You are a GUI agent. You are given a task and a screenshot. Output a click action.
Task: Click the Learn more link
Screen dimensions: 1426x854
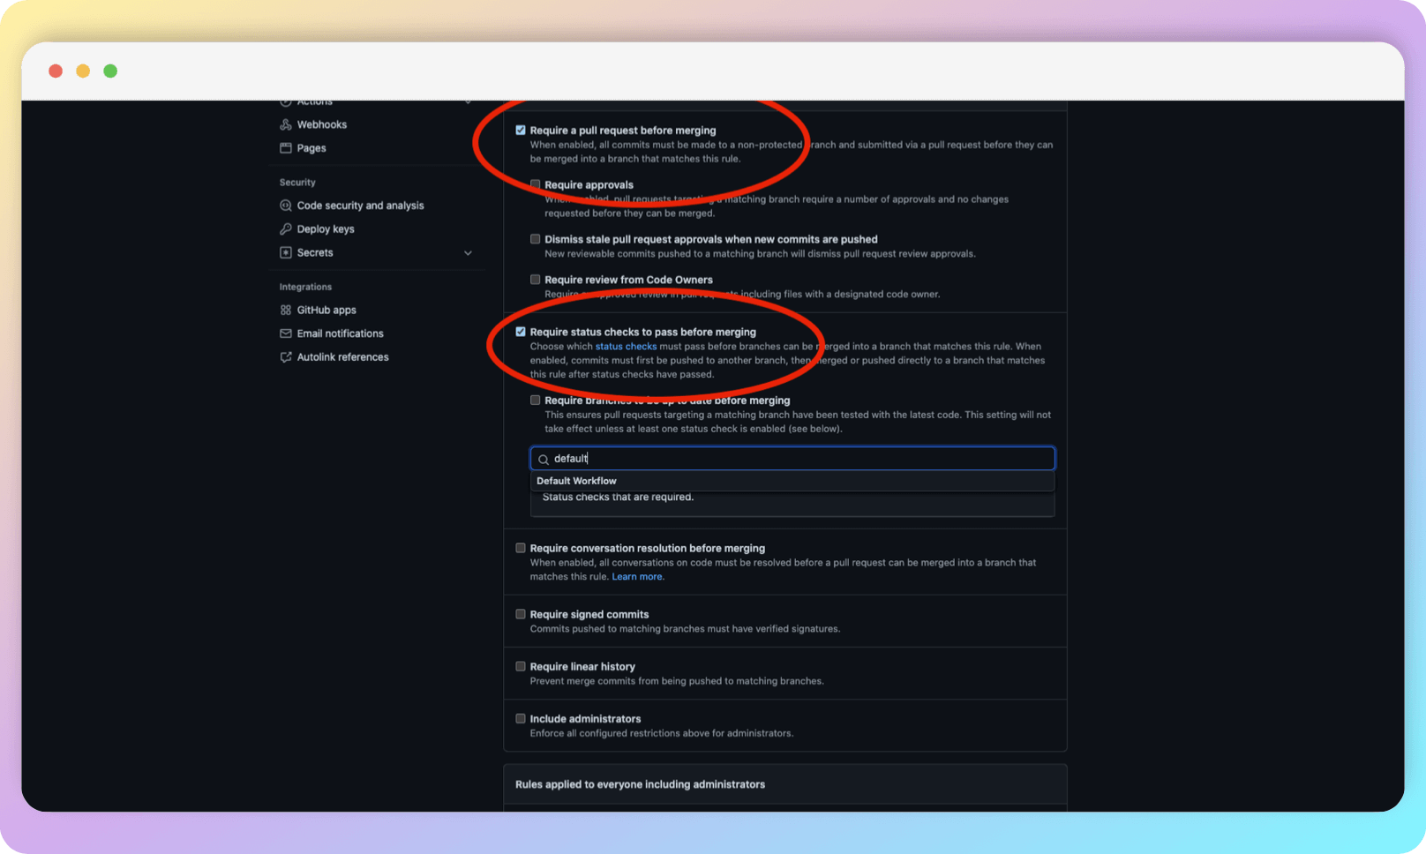tap(637, 576)
